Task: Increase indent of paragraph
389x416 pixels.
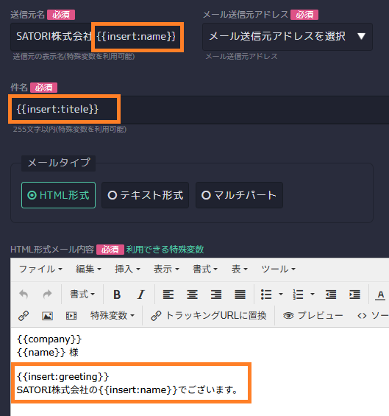Action: tap(354, 295)
